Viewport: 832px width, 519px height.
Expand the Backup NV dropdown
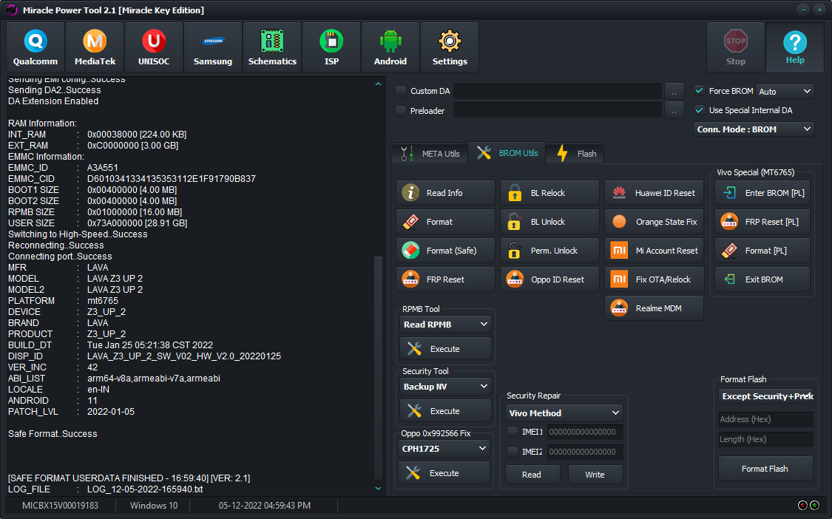coord(445,387)
